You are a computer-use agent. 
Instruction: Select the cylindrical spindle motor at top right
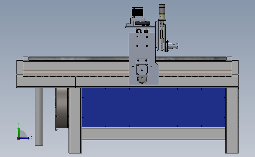click(162, 11)
